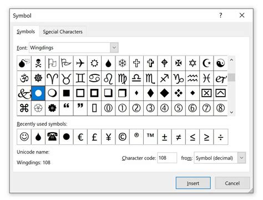This screenshot has width=263, height=200.
Task: Select the Pisces zodiac symbol
Action: 206,78
